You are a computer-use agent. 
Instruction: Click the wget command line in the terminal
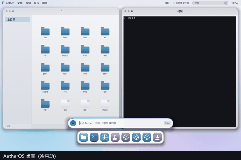[131, 18]
